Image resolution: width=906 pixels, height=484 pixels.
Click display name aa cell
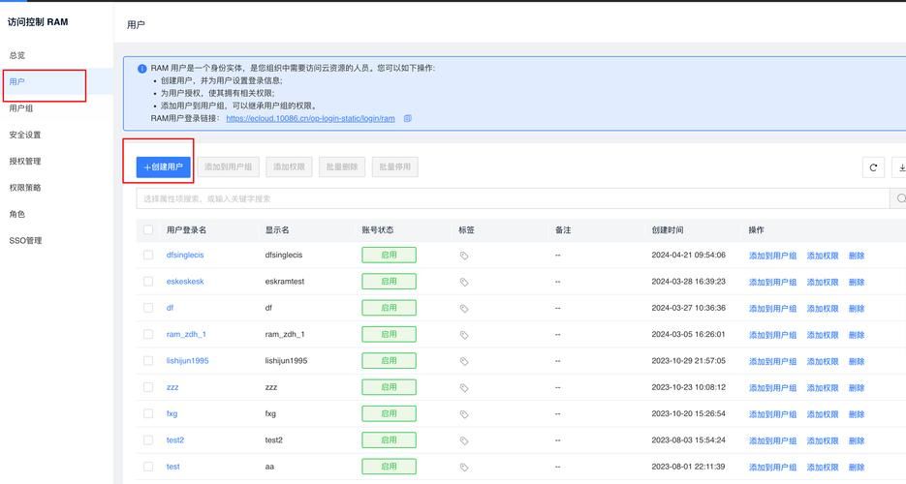[x=269, y=467]
